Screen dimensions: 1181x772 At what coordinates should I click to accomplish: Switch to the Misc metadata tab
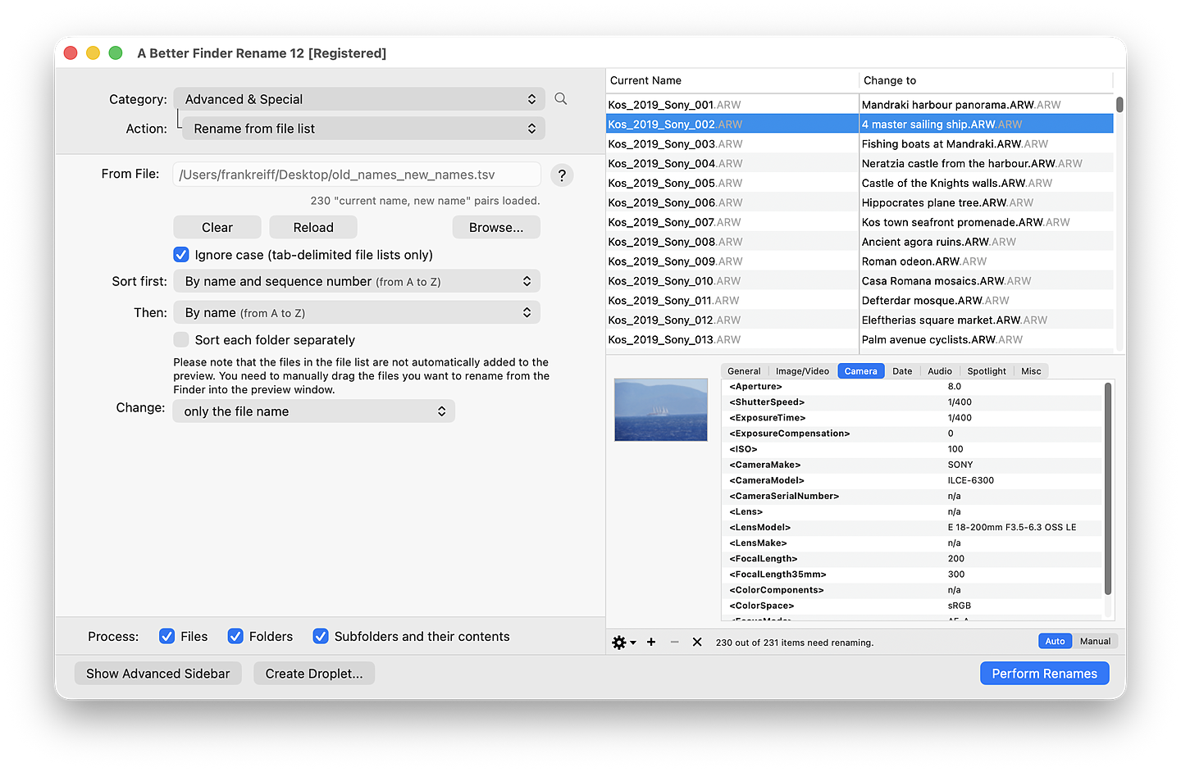1031,371
